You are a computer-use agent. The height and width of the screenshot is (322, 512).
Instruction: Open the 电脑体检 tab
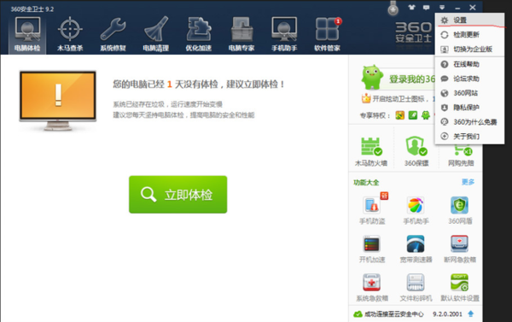pos(27,35)
